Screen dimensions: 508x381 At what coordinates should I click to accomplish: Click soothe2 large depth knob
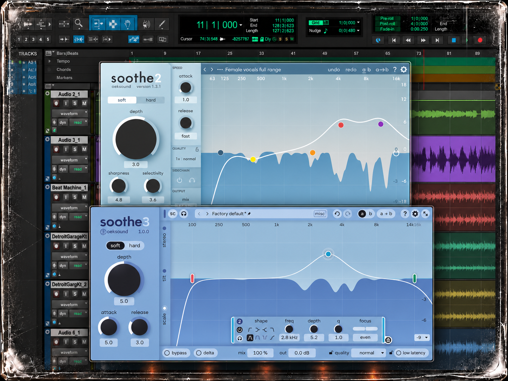click(x=136, y=139)
